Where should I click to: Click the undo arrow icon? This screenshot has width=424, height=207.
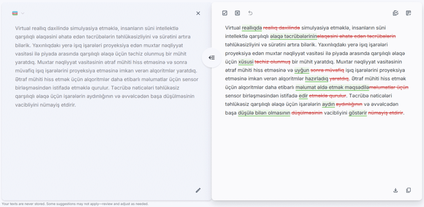point(250,13)
